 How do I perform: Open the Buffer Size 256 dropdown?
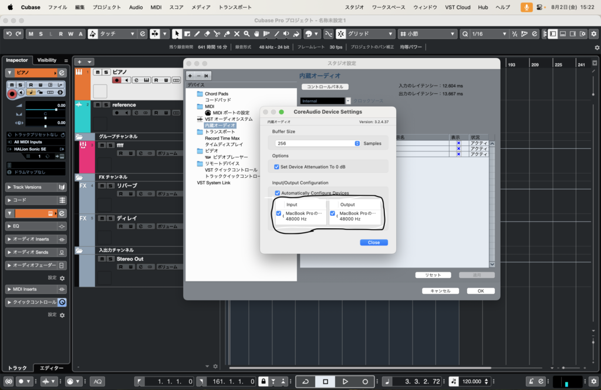[318, 143]
